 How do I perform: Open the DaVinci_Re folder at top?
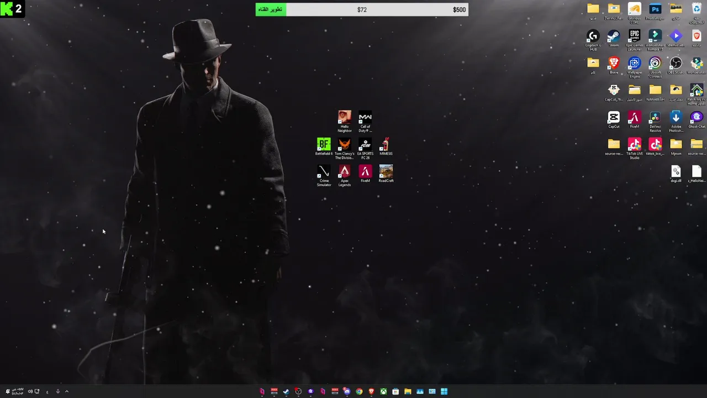(x=614, y=11)
